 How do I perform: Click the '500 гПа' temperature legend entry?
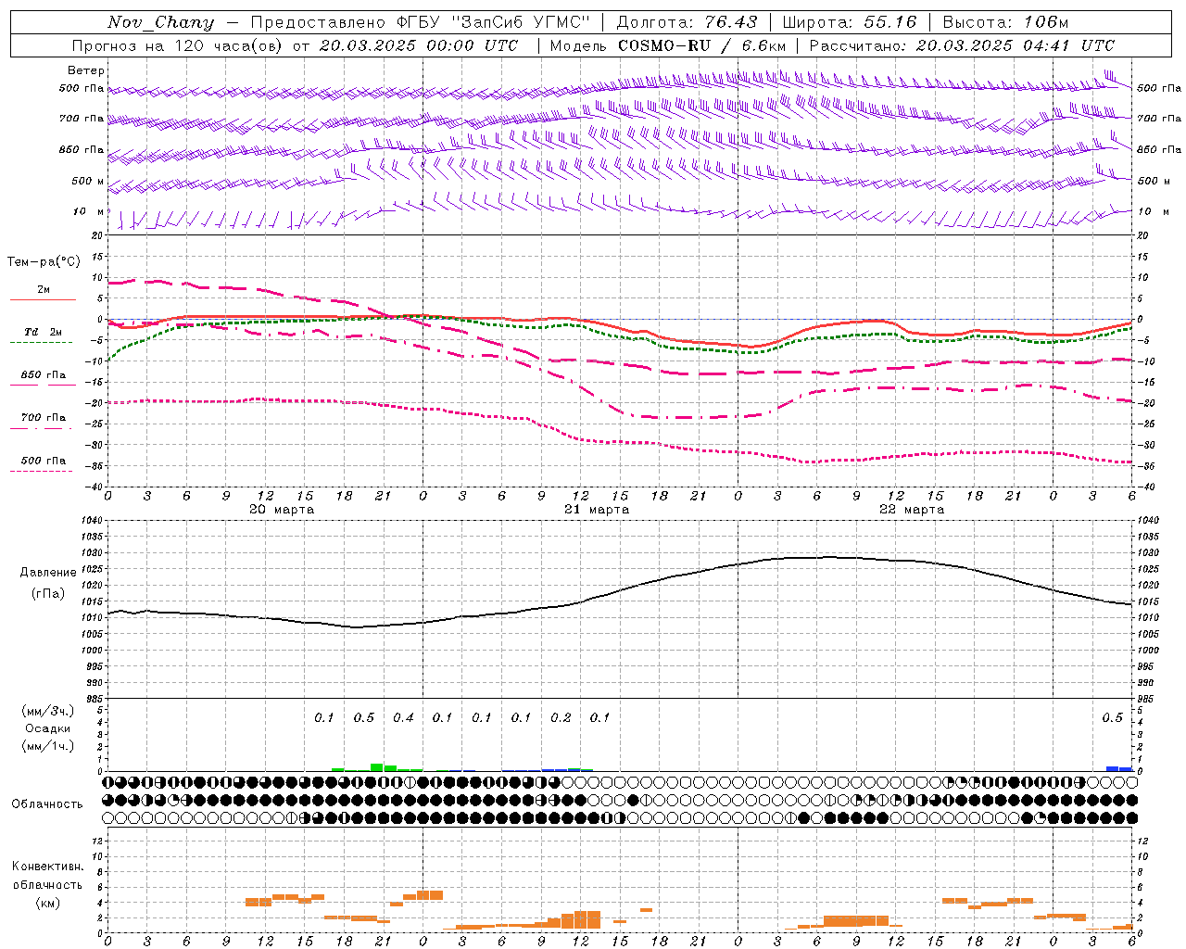pos(44,461)
